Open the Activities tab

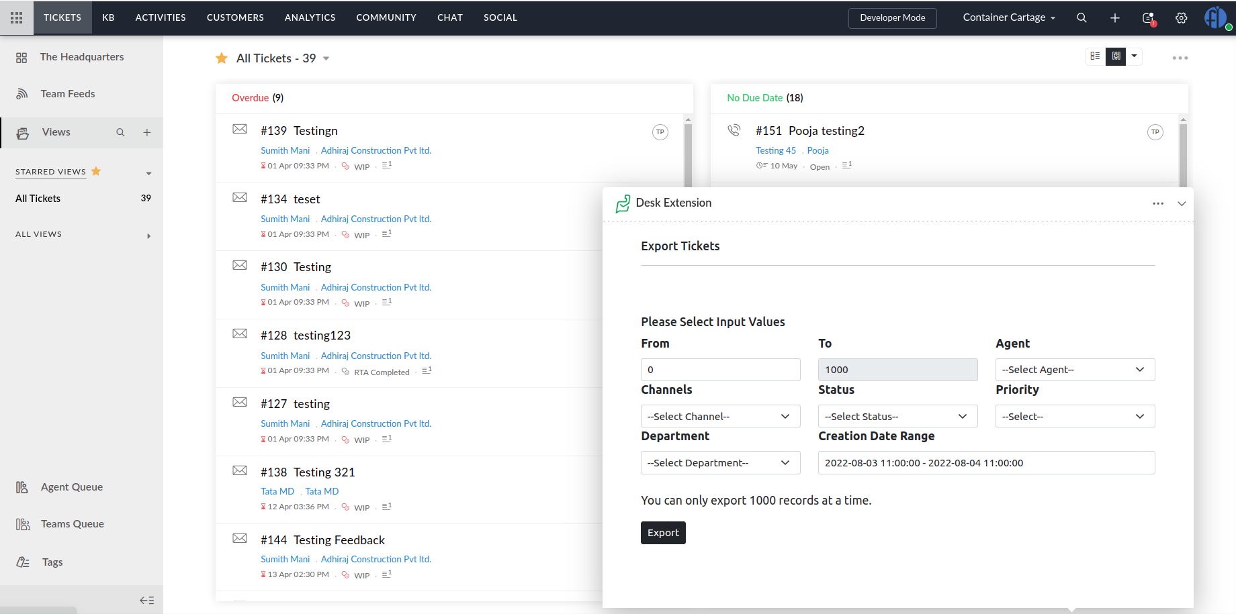pos(161,17)
